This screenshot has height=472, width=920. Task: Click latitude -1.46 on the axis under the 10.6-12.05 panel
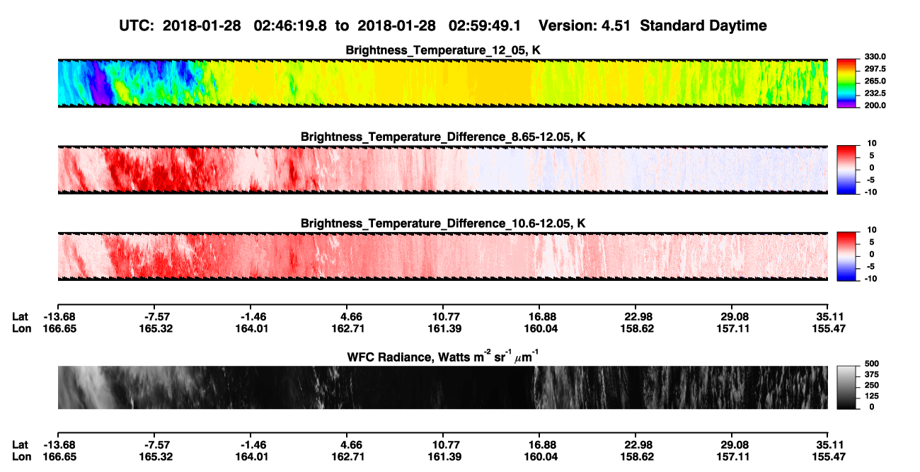click(x=253, y=316)
